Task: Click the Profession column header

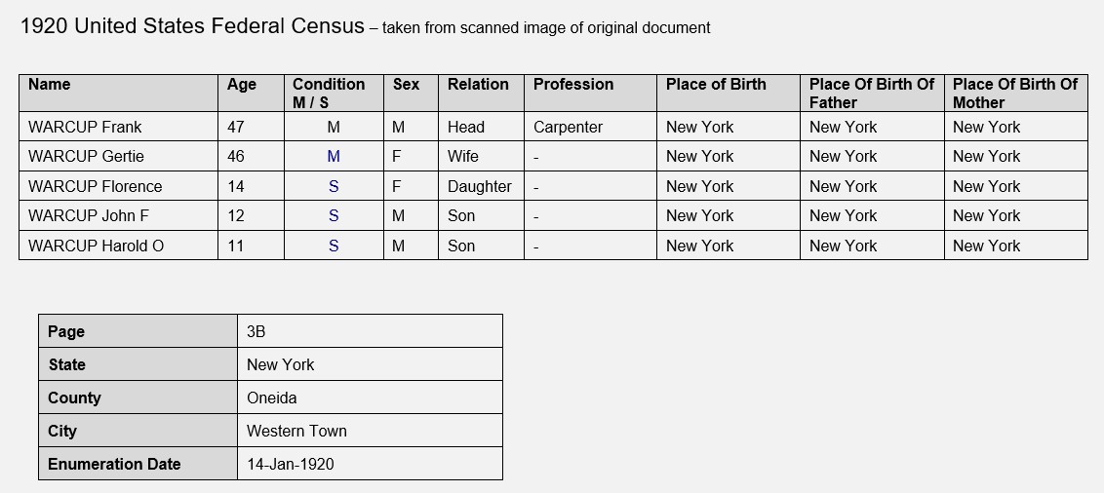Action: coord(590,93)
